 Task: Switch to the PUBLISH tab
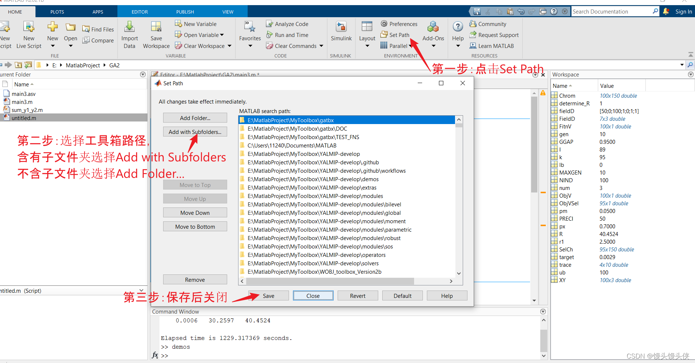click(185, 12)
